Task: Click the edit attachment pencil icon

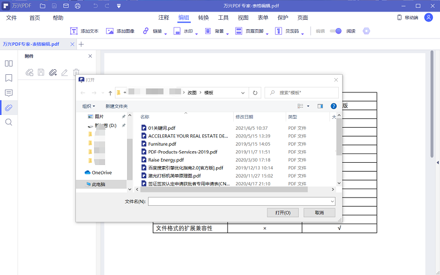Action: point(64,73)
